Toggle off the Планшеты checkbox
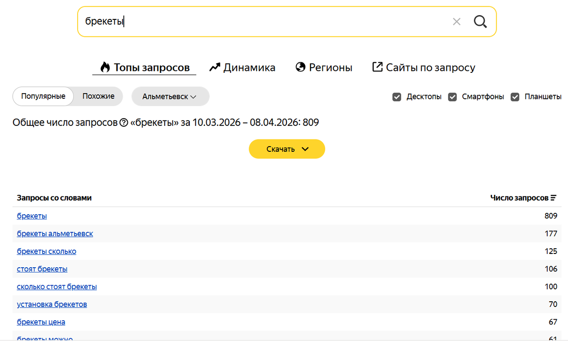The image size is (568, 341). tap(515, 96)
